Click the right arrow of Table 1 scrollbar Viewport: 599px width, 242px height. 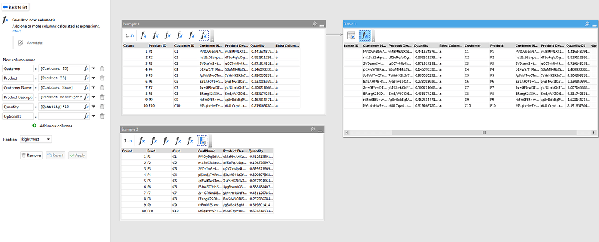point(594,132)
